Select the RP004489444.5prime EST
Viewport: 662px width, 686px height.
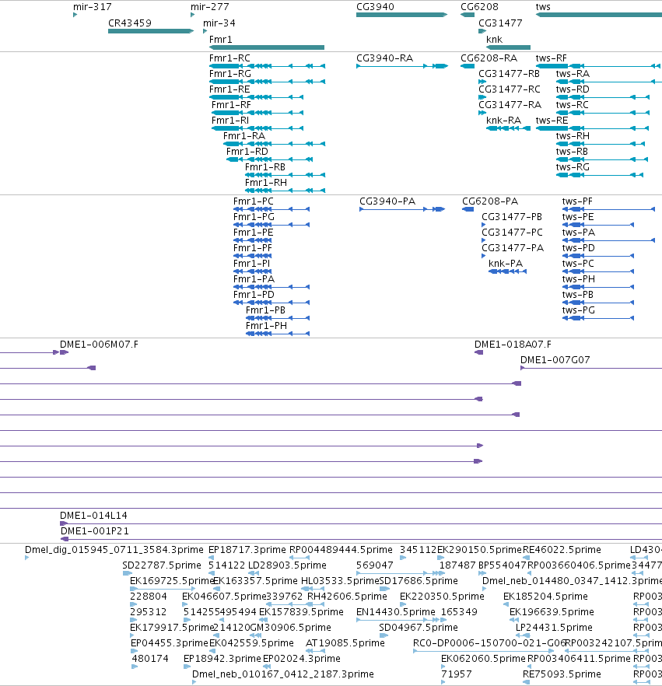point(299,558)
